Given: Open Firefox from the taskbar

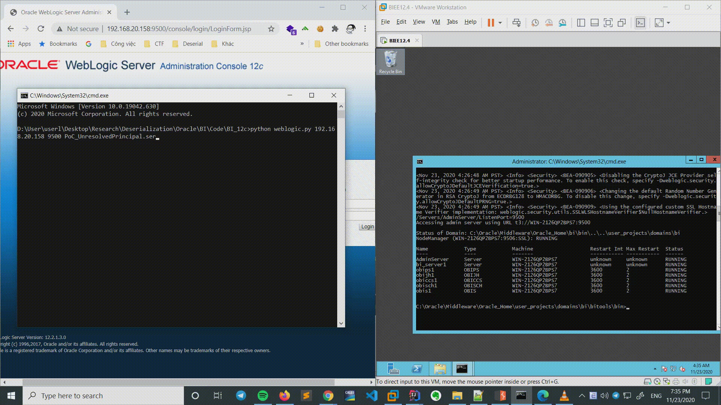Looking at the screenshot, I should click(x=285, y=396).
